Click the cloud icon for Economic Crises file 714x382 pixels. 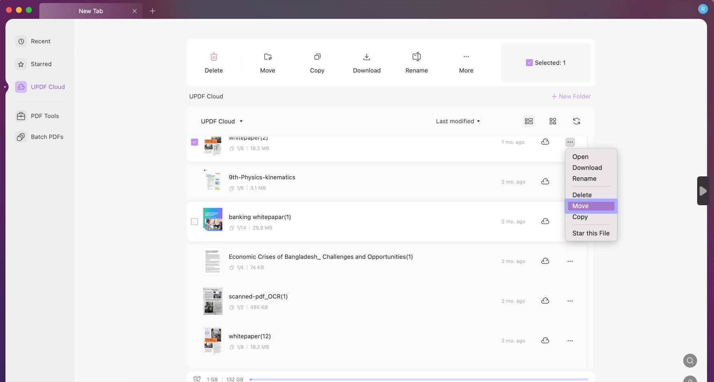coord(545,261)
